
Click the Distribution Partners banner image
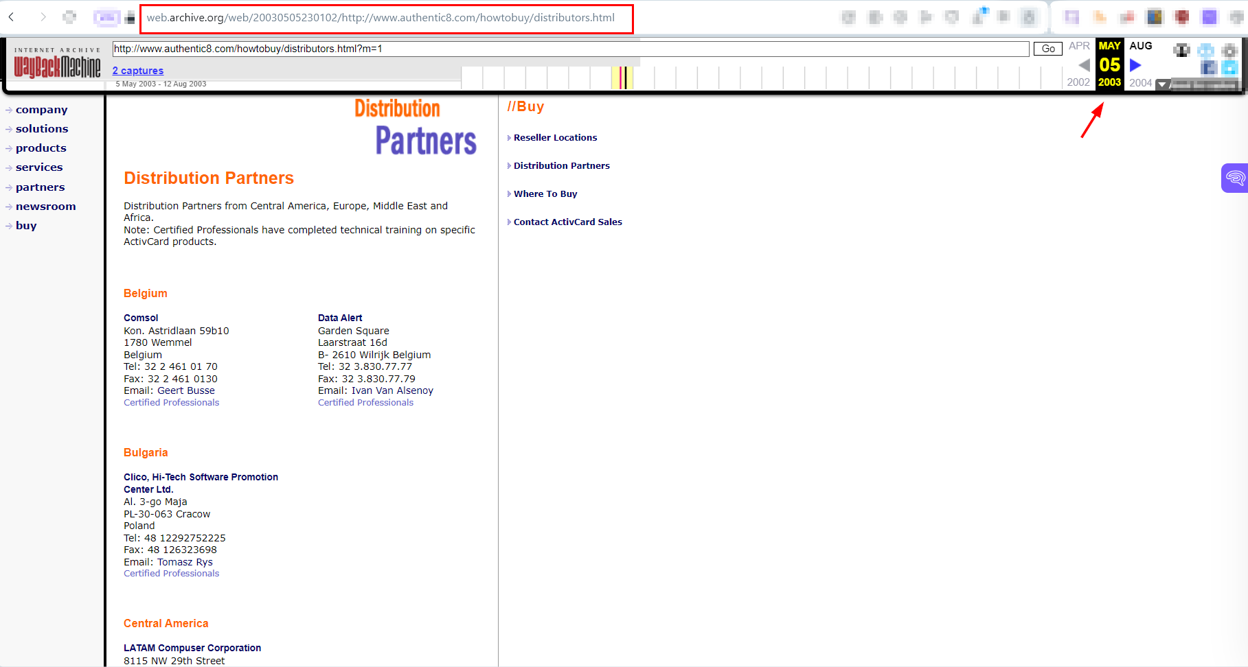point(415,127)
